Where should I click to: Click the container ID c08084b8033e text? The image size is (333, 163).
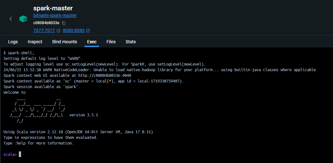point(46,23)
